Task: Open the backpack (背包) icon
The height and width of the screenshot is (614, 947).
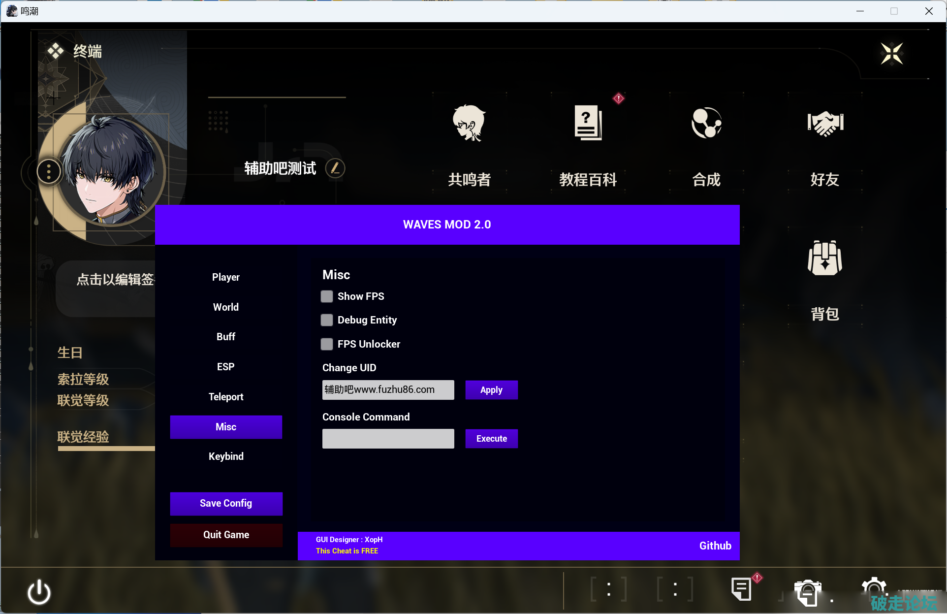Action: (x=825, y=259)
